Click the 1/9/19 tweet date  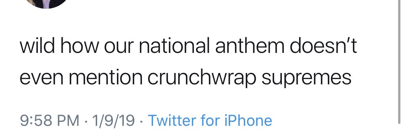point(113,121)
